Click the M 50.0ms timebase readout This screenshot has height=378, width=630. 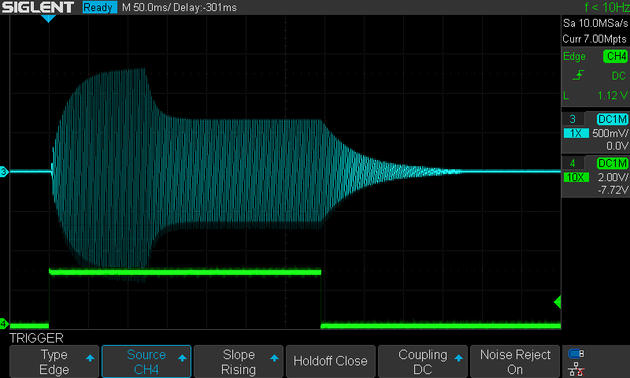click(x=153, y=7)
